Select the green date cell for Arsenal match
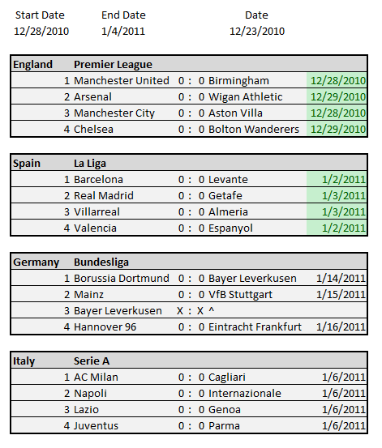 [x=337, y=97]
